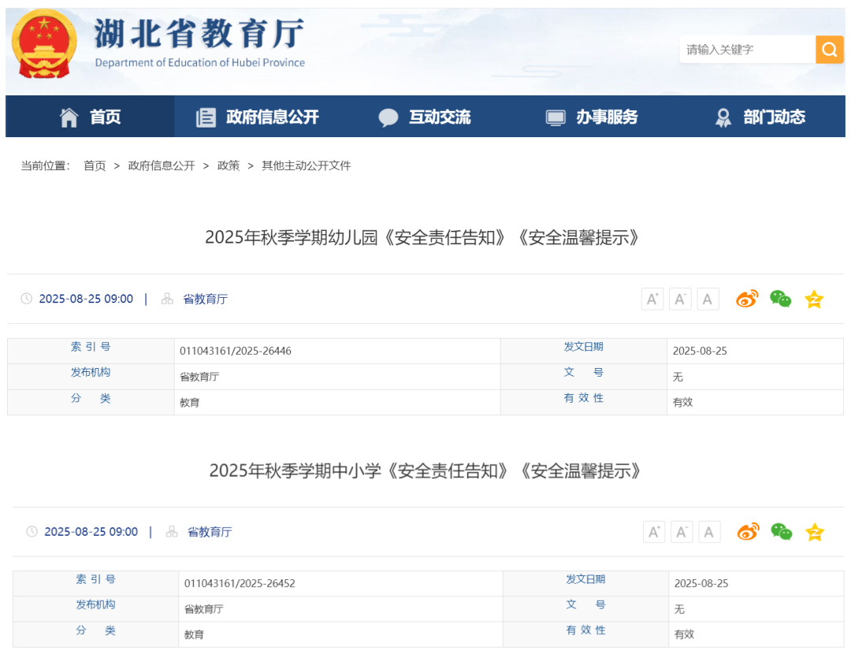
Task: Open 部门动态 in the navigation bar
Action: (x=760, y=117)
